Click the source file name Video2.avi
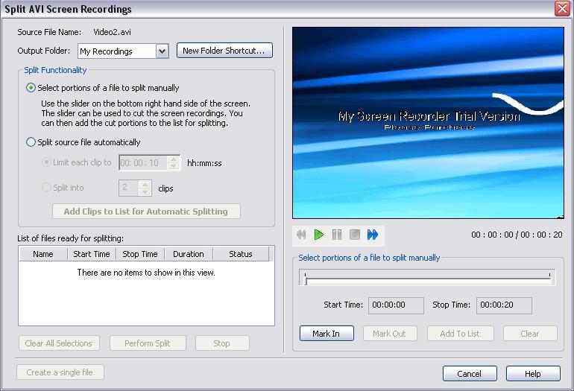 point(112,32)
